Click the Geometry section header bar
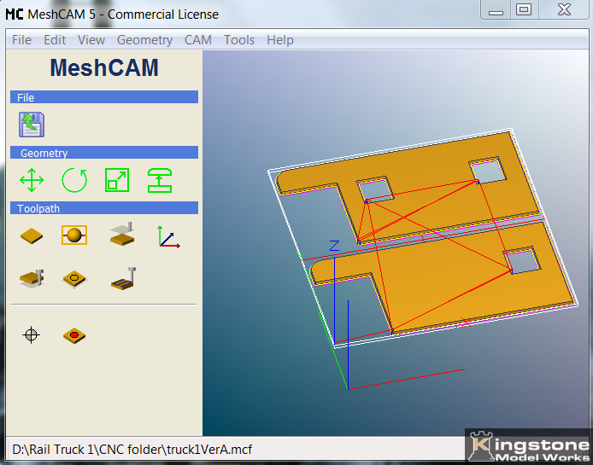The height and width of the screenshot is (465, 593). [104, 153]
